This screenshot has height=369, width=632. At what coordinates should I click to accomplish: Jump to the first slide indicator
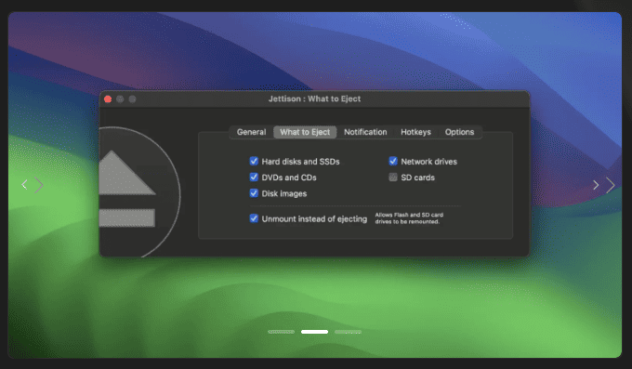[x=281, y=332]
